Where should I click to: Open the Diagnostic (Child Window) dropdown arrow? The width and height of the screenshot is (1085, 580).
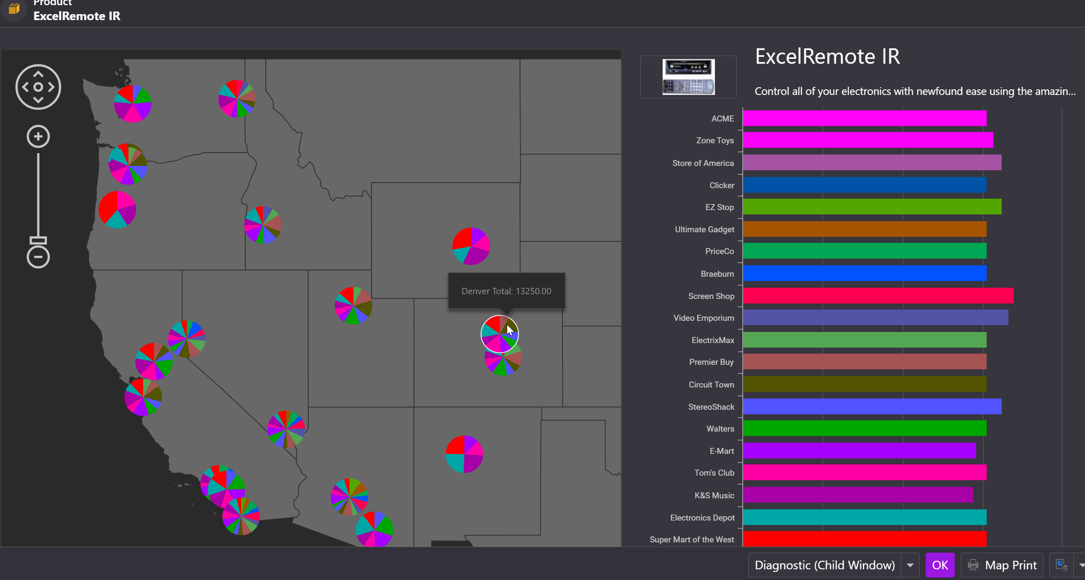pyautogui.click(x=910, y=565)
